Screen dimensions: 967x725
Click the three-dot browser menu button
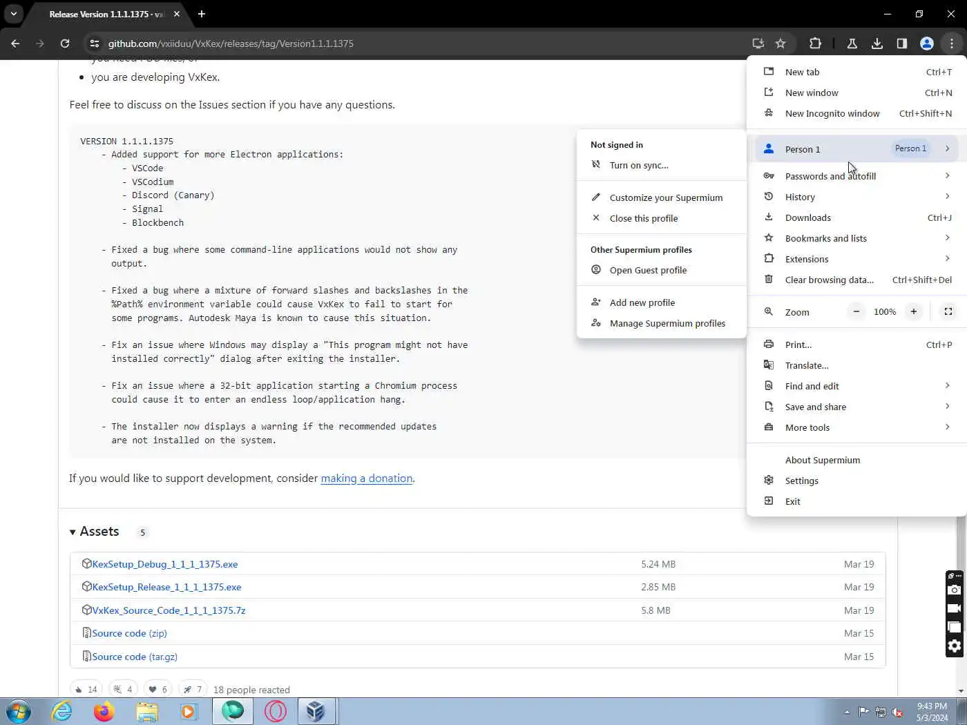pos(952,43)
